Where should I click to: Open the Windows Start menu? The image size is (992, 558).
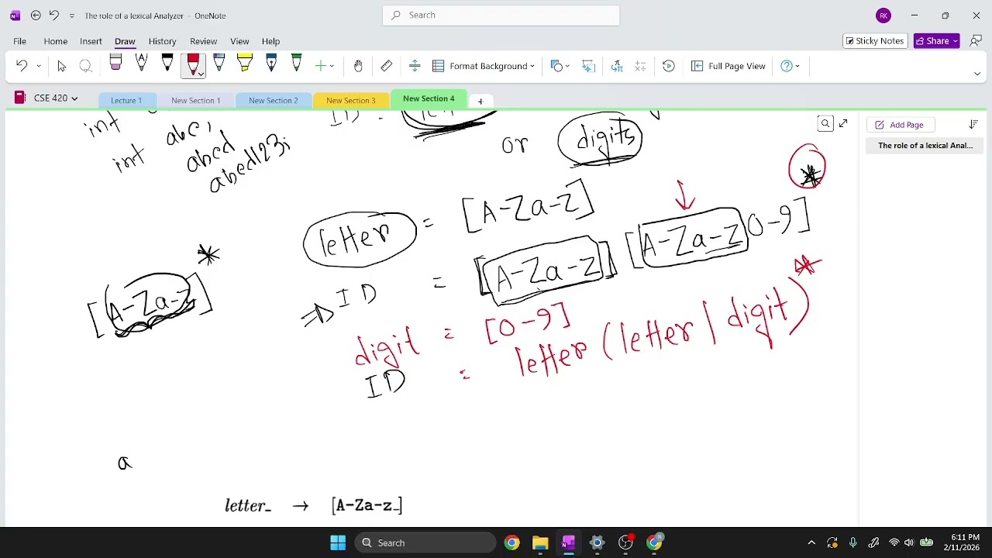tap(338, 543)
